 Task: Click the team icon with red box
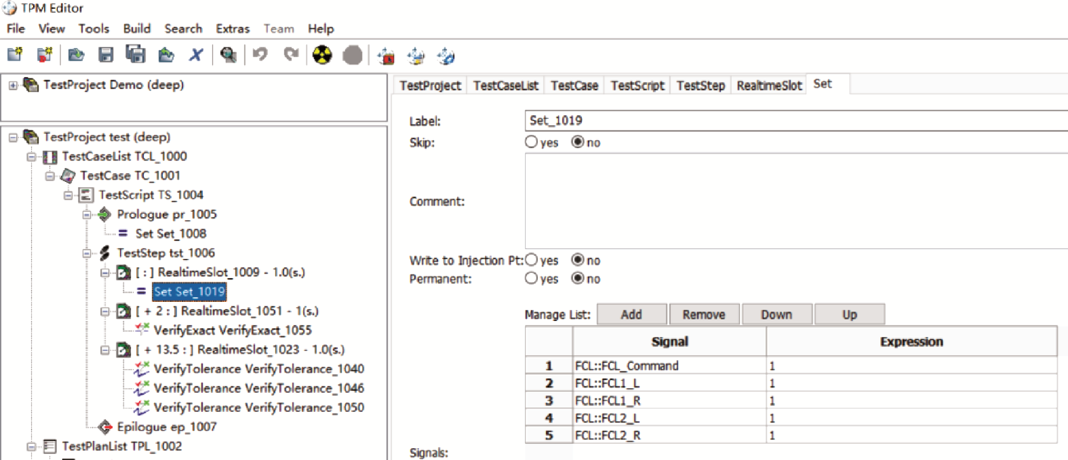[386, 56]
